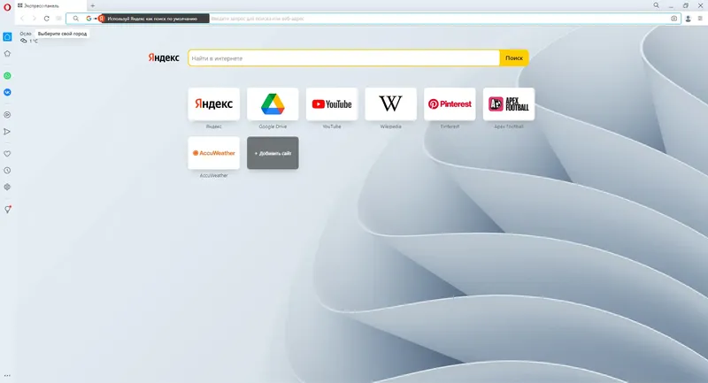Open the Opera main menu logo

(7, 7)
